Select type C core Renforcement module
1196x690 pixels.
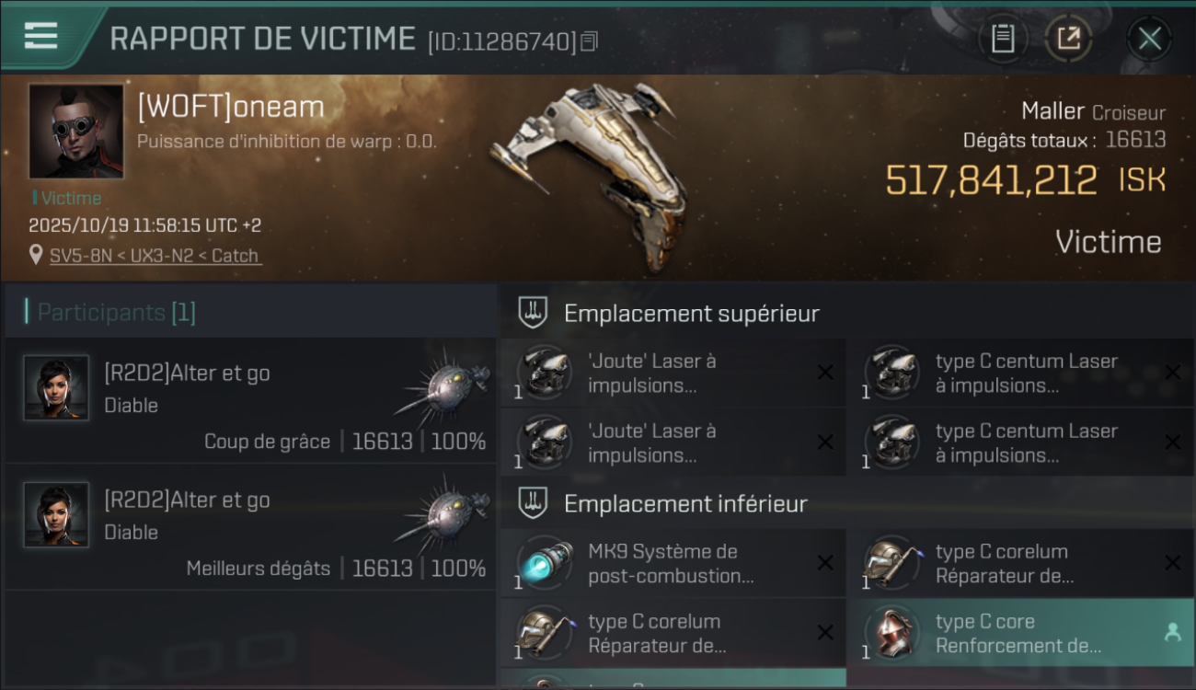1020,633
